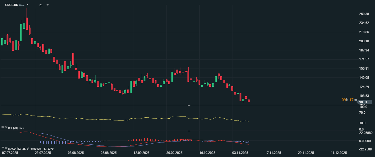Viewport: 375px width, 157px height.
Task: Click the D1 interval label
Action: pos(41,5)
